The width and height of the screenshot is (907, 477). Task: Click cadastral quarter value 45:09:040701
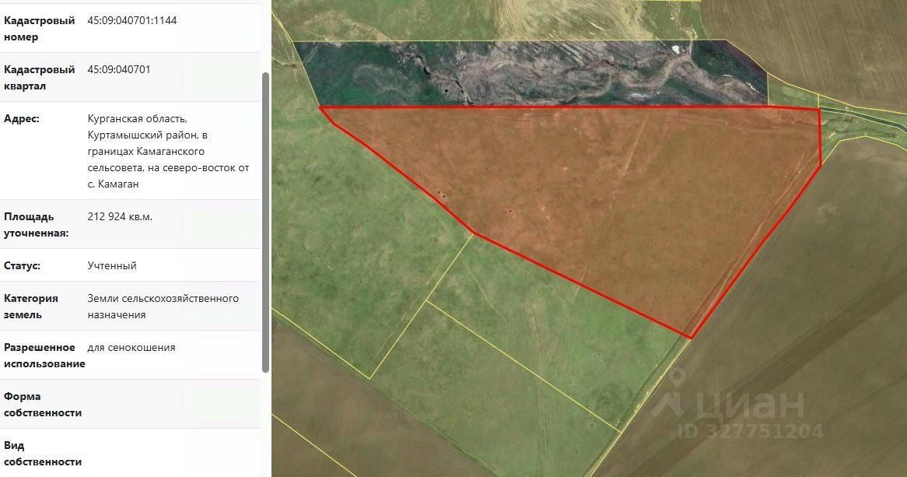[x=118, y=69]
